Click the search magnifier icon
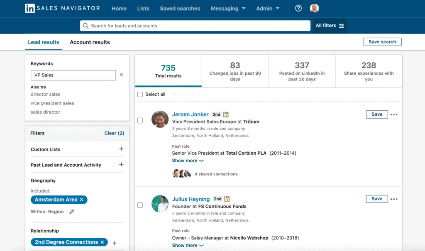The image size is (425, 251). (85, 26)
